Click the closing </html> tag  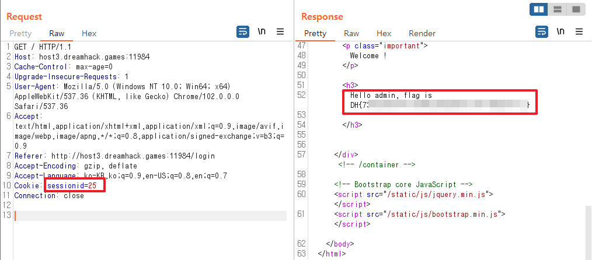(332, 254)
